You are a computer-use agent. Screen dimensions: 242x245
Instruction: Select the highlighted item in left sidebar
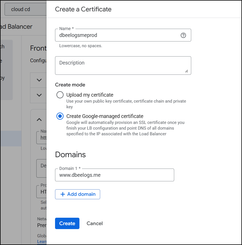[x=11, y=138]
